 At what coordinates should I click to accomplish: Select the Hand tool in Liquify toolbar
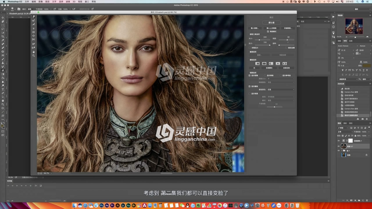(x=34, y=52)
